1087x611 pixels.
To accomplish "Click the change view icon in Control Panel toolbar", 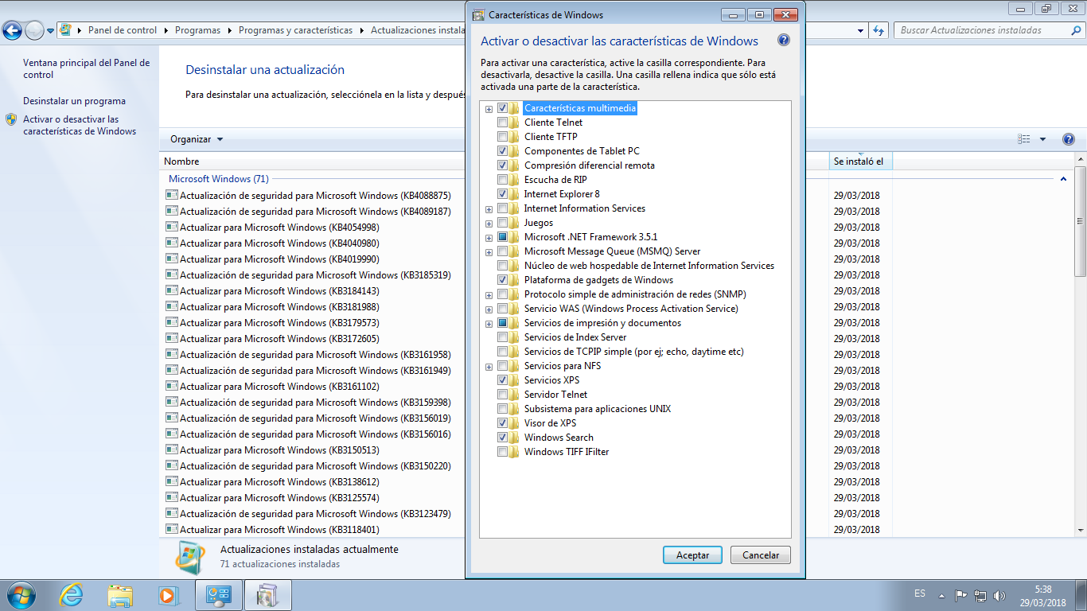I will pos(1024,139).
